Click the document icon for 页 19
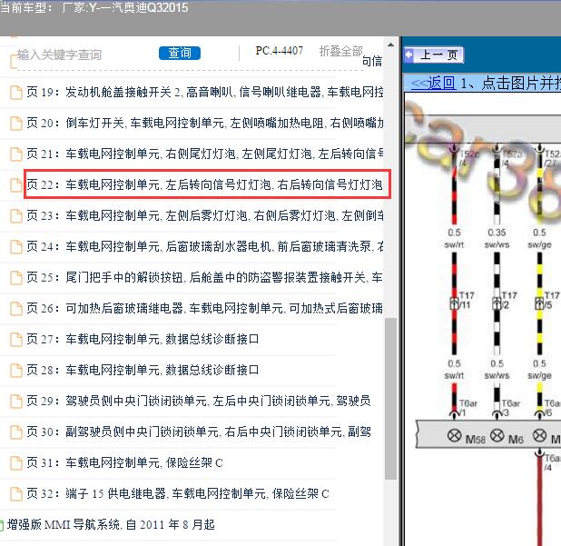Screen dimensions: 561x546 pos(15,93)
